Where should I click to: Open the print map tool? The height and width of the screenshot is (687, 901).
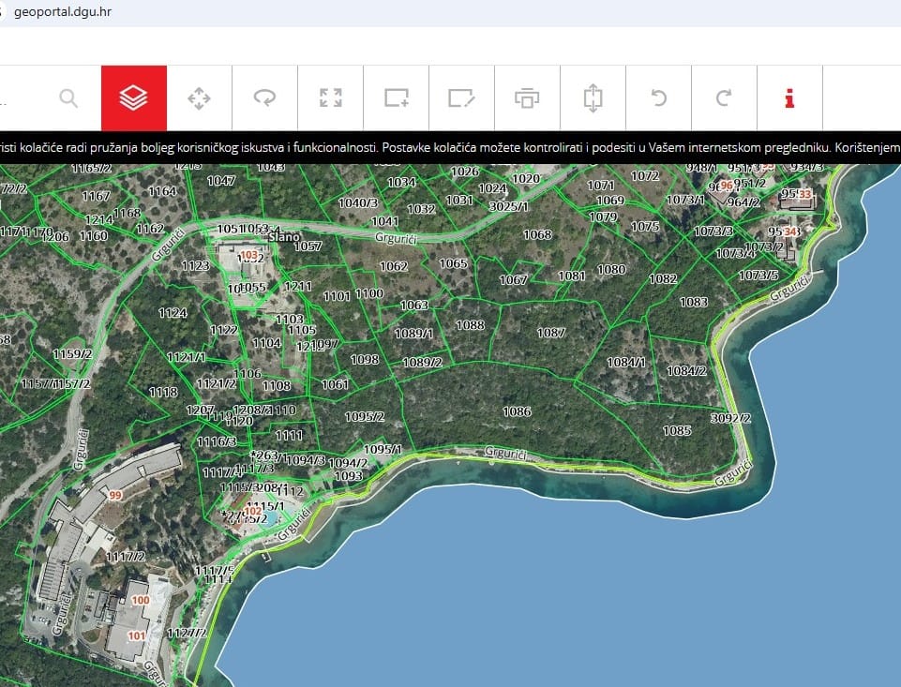pyautogui.click(x=527, y=97)
